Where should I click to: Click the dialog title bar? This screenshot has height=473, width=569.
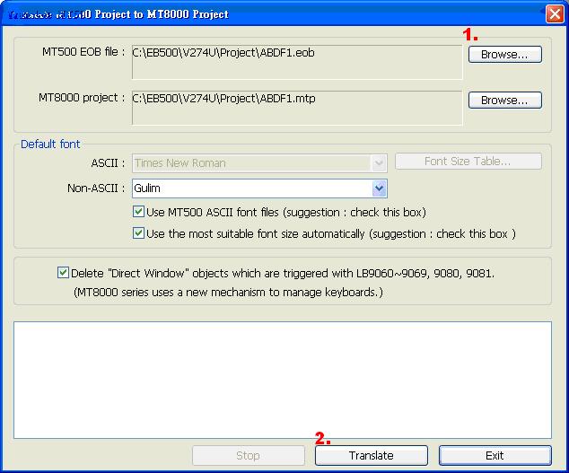[272, 14]
